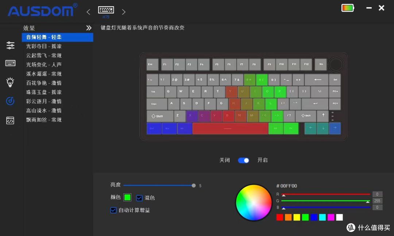The height and width of the screenshot is (236, 394).
Task: Click the hex color code #00FF00
Action: click(286, 186)
